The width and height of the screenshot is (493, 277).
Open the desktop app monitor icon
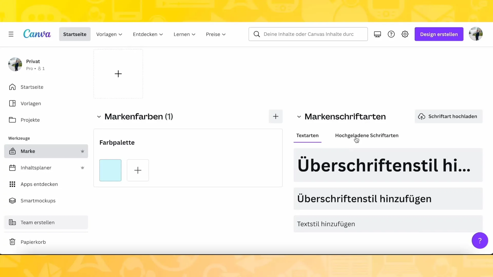pos(377,34)
